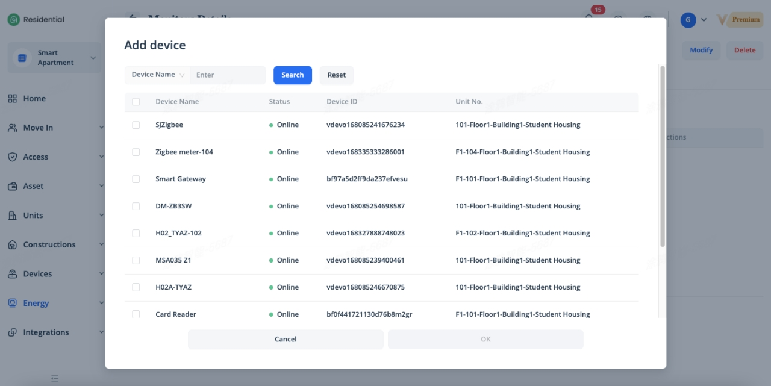The image size is (771, 386).
Task: Expand the Energy menu chevron
Action: pos(101,304)
